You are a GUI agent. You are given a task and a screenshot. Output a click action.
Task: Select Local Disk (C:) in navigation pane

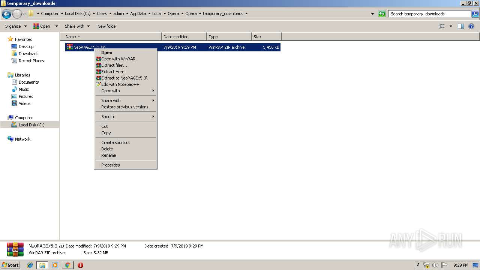click(x=31, y=125)
